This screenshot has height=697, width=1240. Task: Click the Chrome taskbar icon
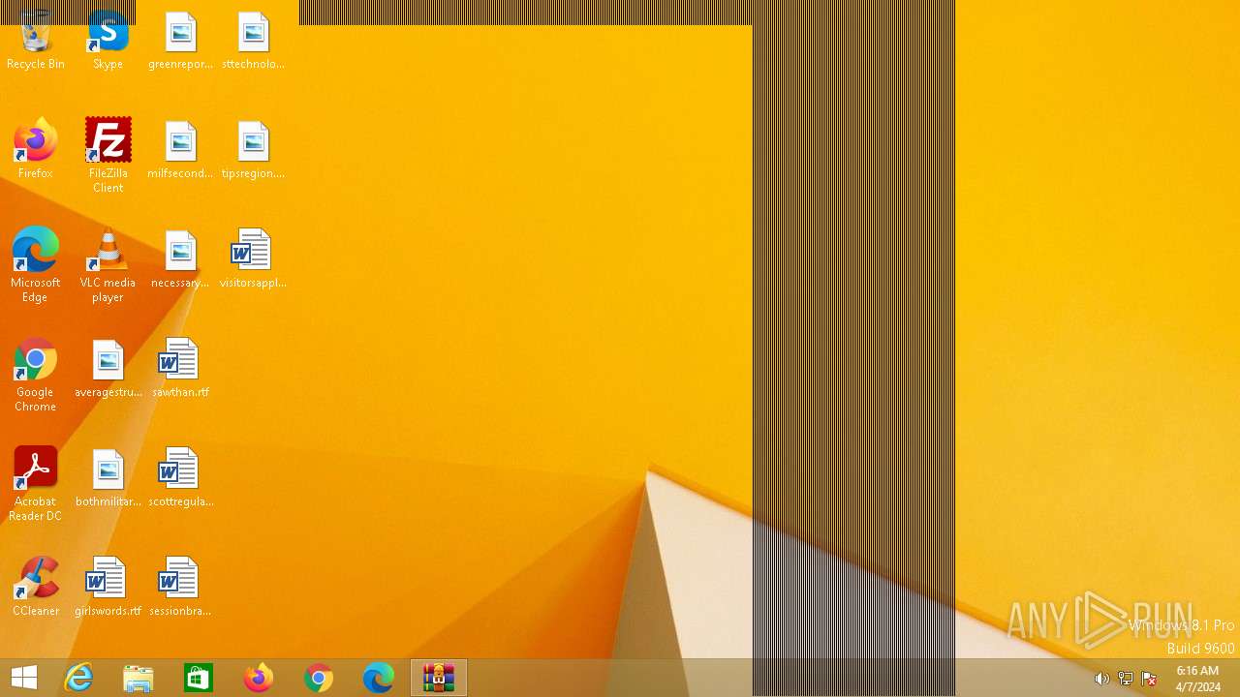(x=319, y=678)
